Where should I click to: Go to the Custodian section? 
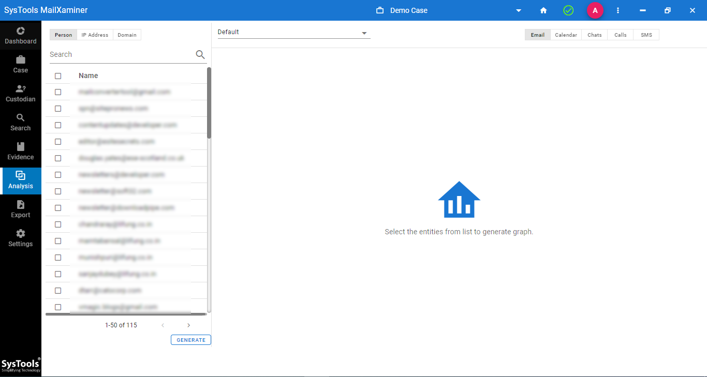(x=21, y=93)
